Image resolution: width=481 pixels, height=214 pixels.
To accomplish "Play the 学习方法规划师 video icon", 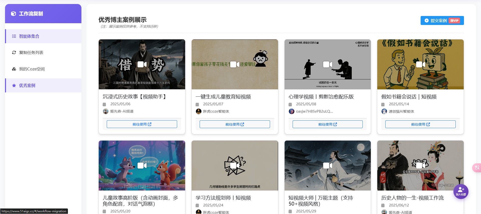I will pyautogui.click(x=235, y=165).
